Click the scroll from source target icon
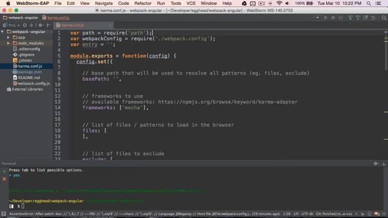388x218 pixels. 25,25
